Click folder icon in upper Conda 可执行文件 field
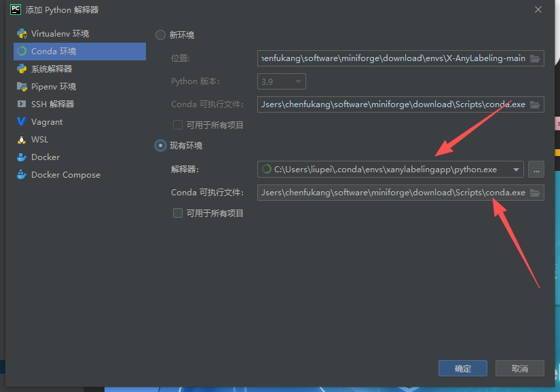 [535, 104]
